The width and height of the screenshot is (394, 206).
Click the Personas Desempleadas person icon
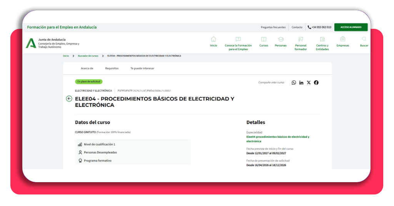[x=80, y=152]
